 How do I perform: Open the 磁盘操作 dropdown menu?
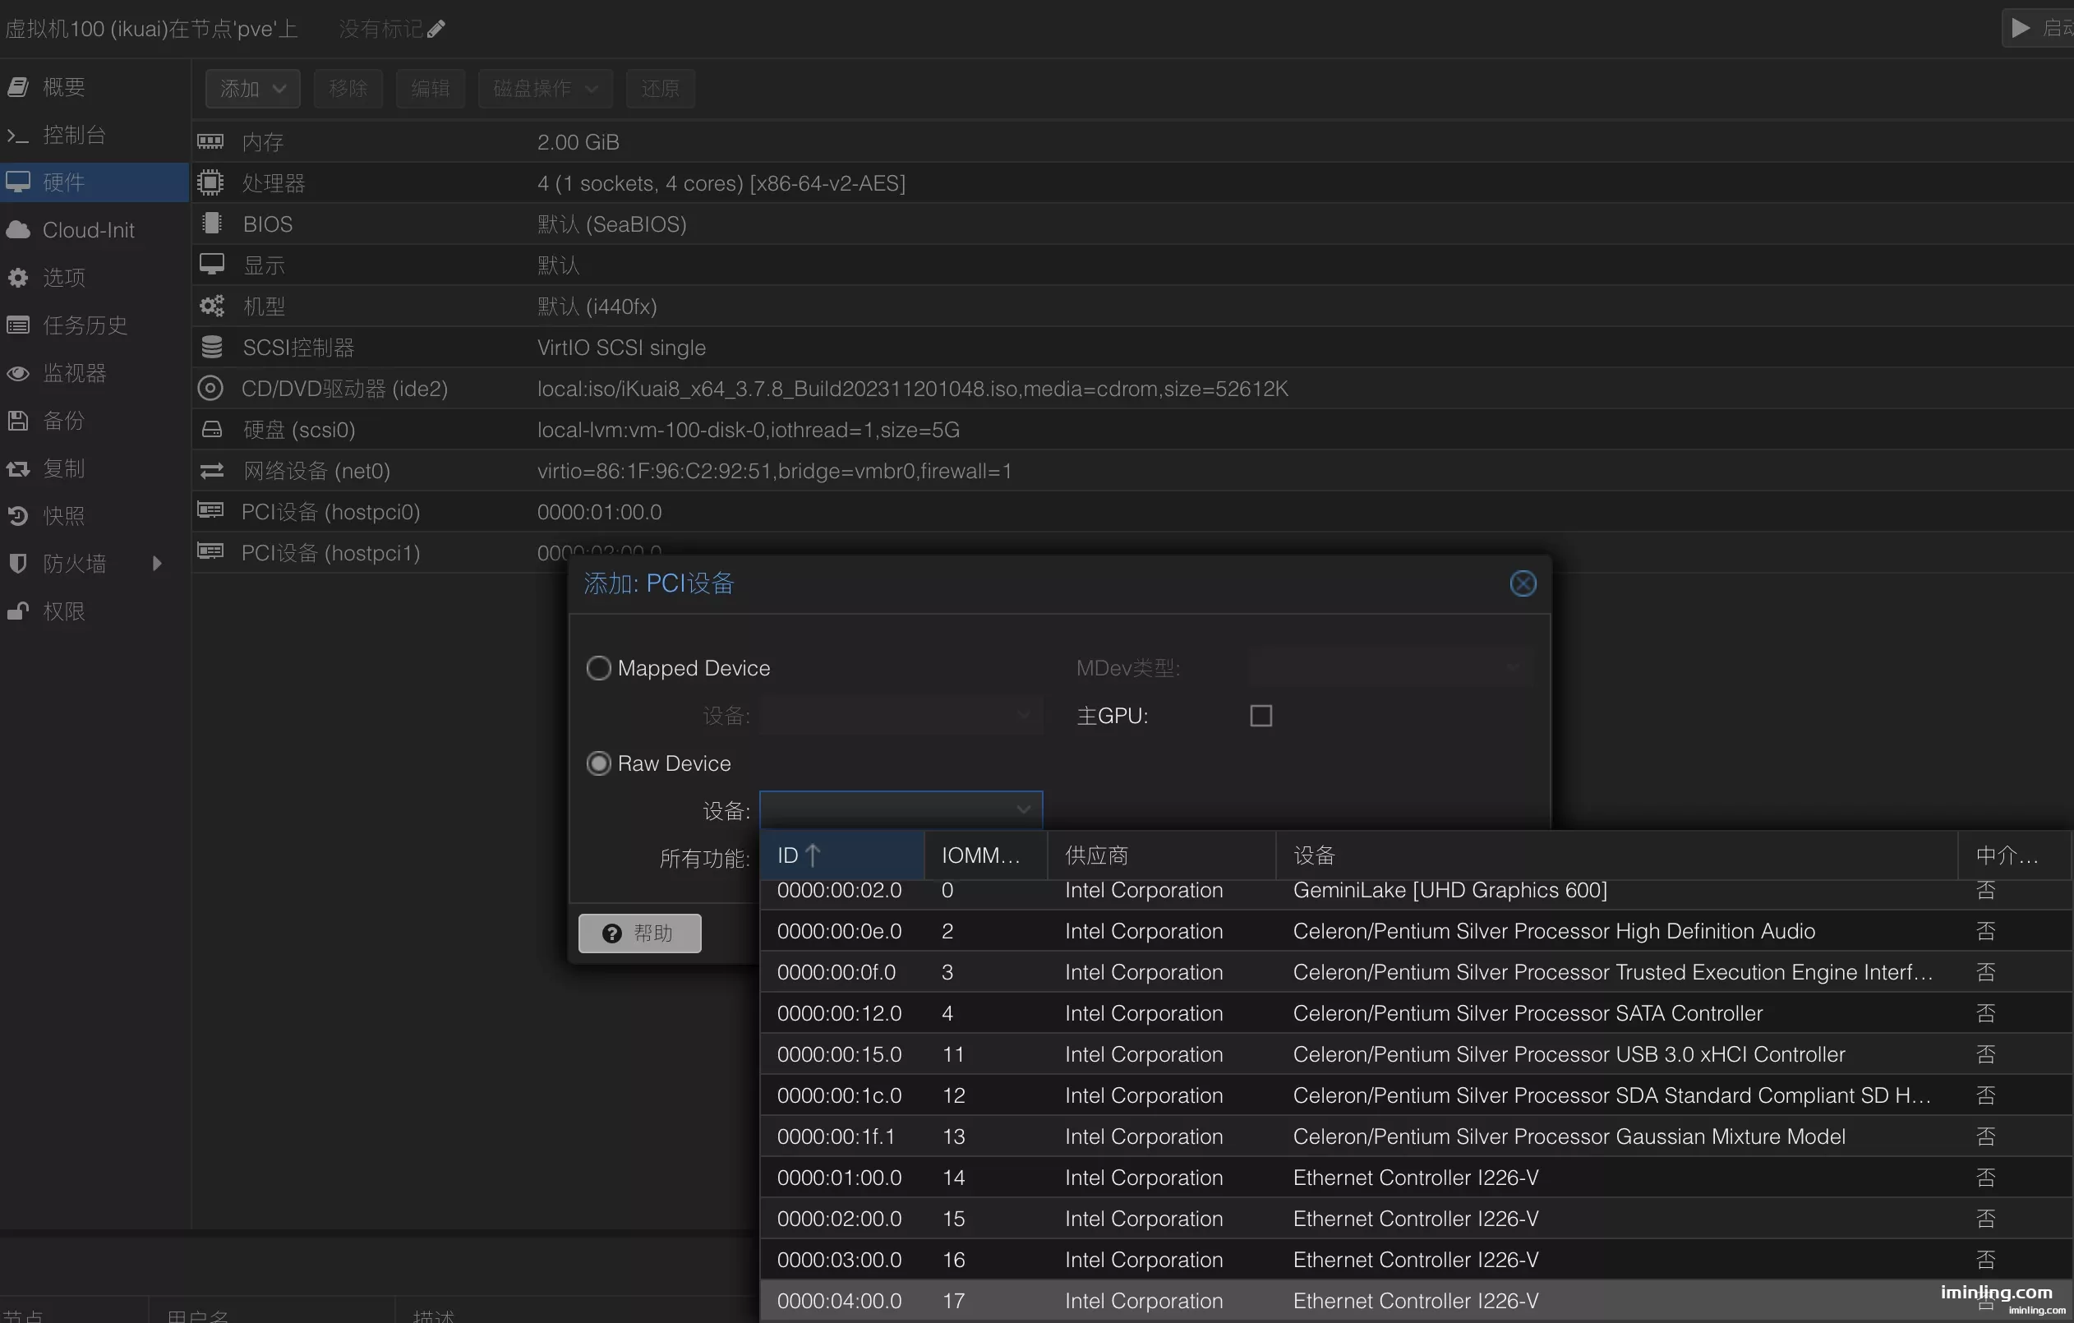(x=545, y=89)
